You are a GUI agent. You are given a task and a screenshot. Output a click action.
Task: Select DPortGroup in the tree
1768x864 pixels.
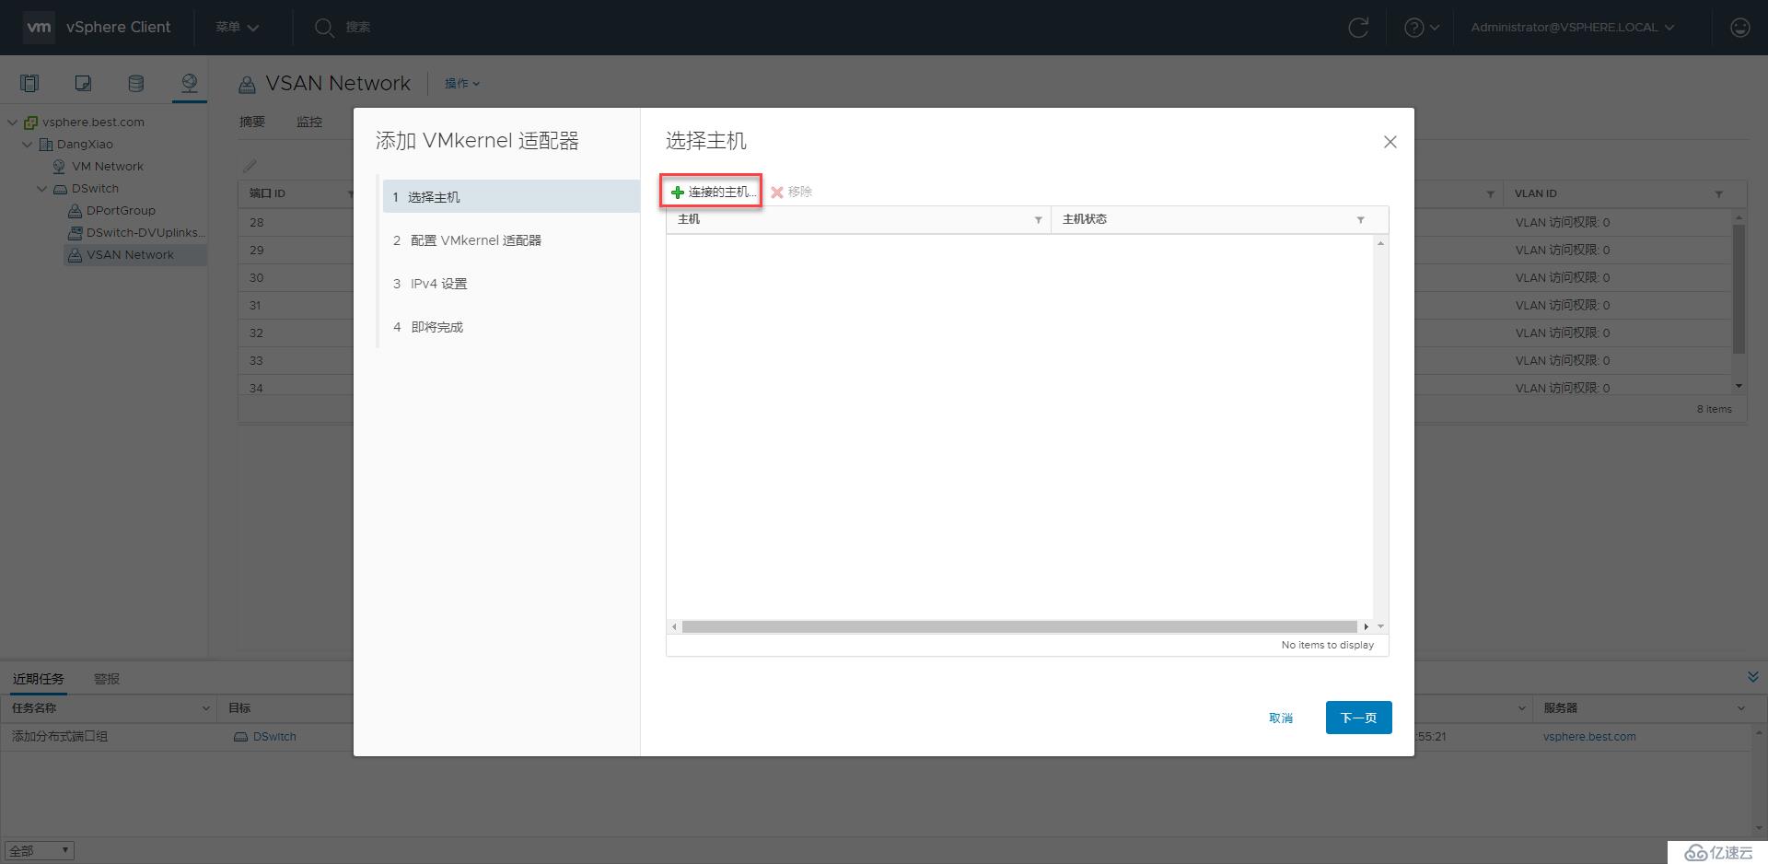tap(121, 211)
